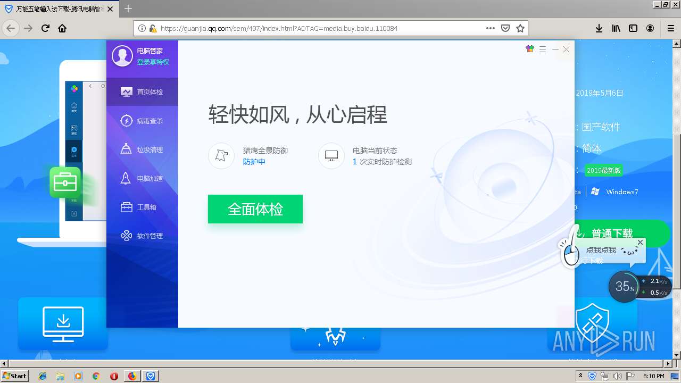Click the Action Center flag tray icon
The height and width of the screenshot is (383, 681).
click(x=630, y=376)
